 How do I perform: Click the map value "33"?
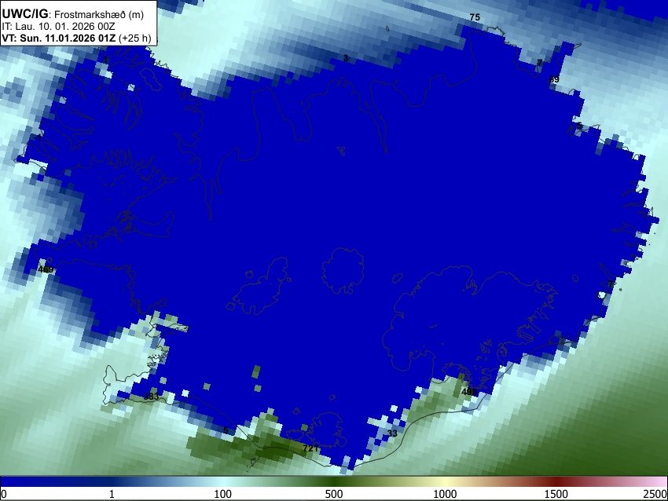click(392, 433)
